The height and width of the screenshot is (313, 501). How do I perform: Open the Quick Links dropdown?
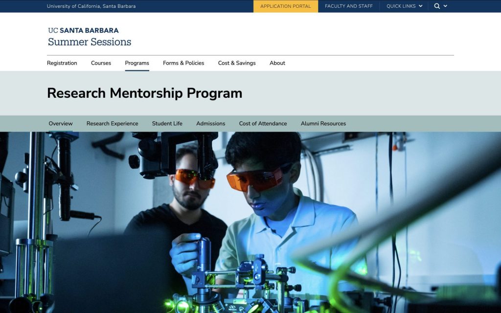[404, 6]
